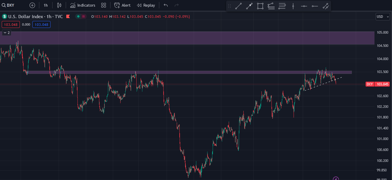Open the candlestick chart style menu
Image resolution: width=392 pixels, height=180 pixels.
(x=59, y=5)
